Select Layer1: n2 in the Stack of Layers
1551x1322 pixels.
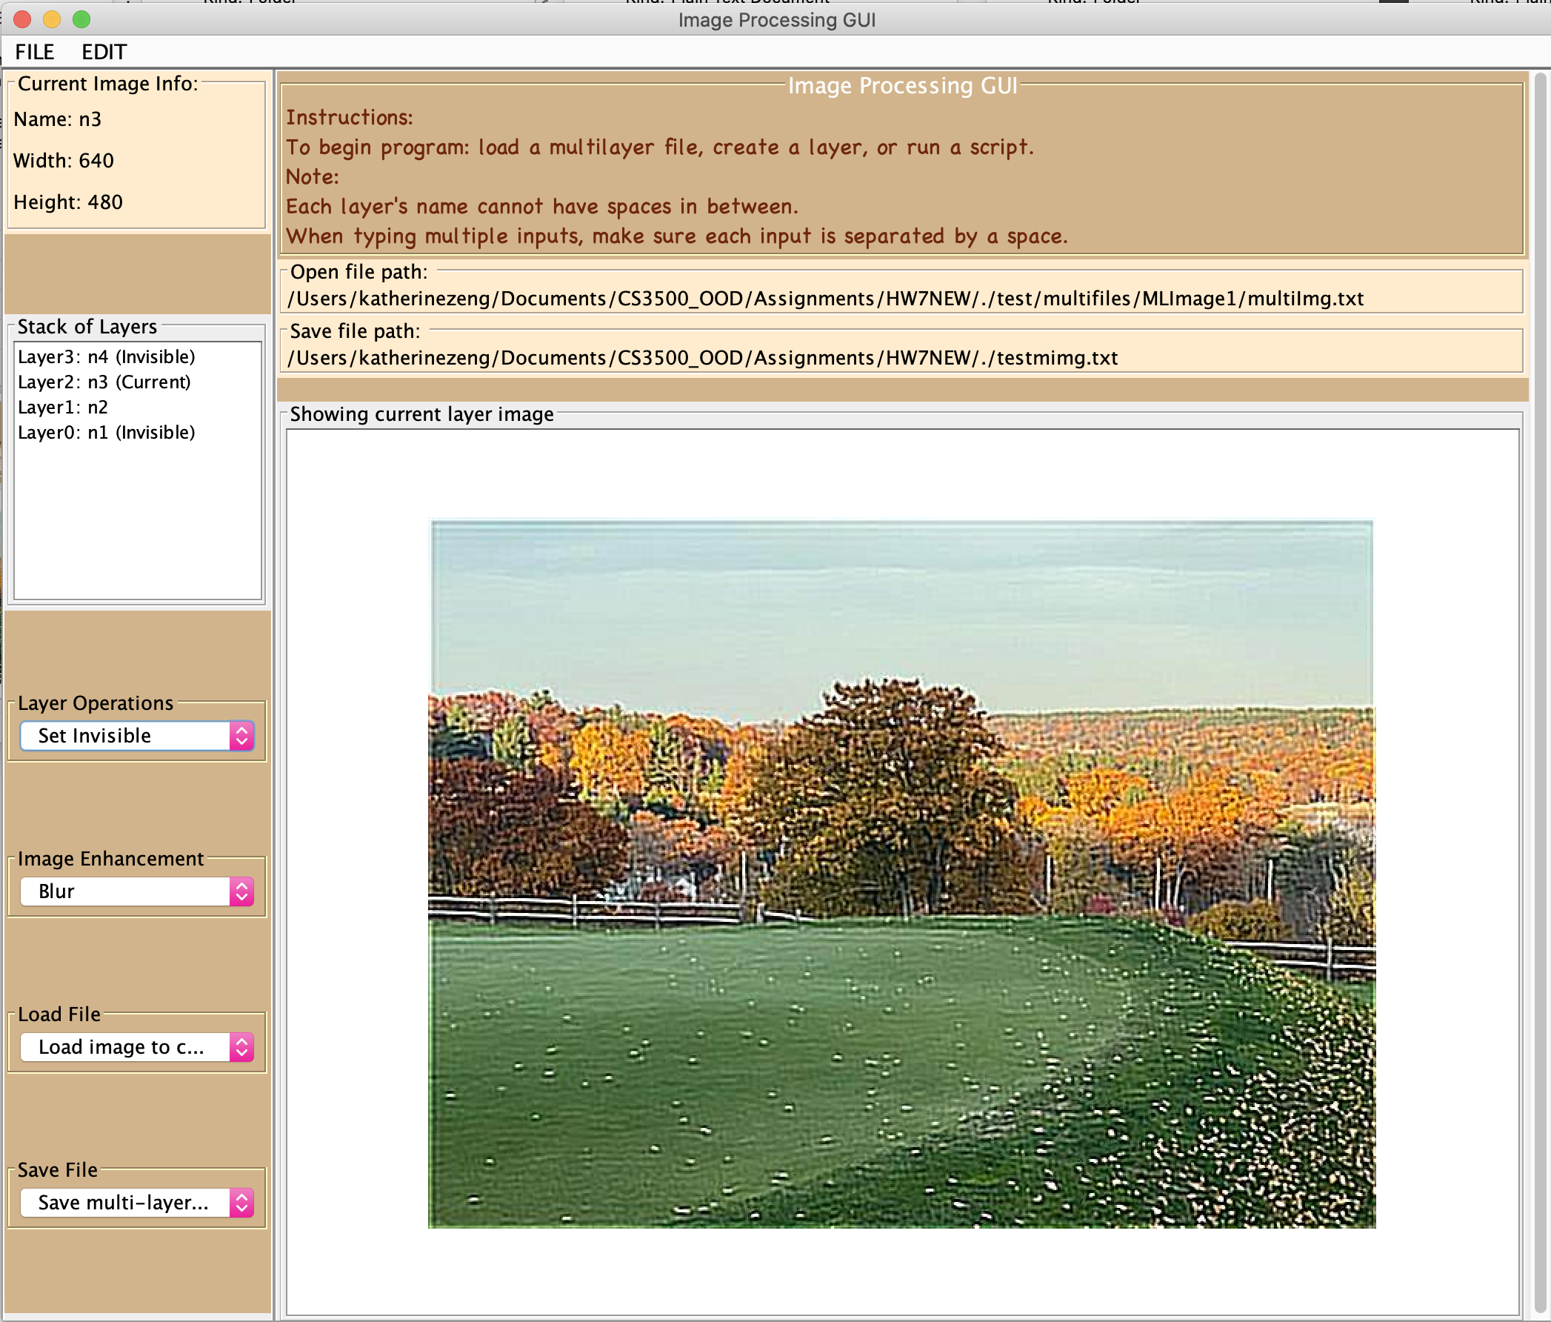[x=63, y=408]
